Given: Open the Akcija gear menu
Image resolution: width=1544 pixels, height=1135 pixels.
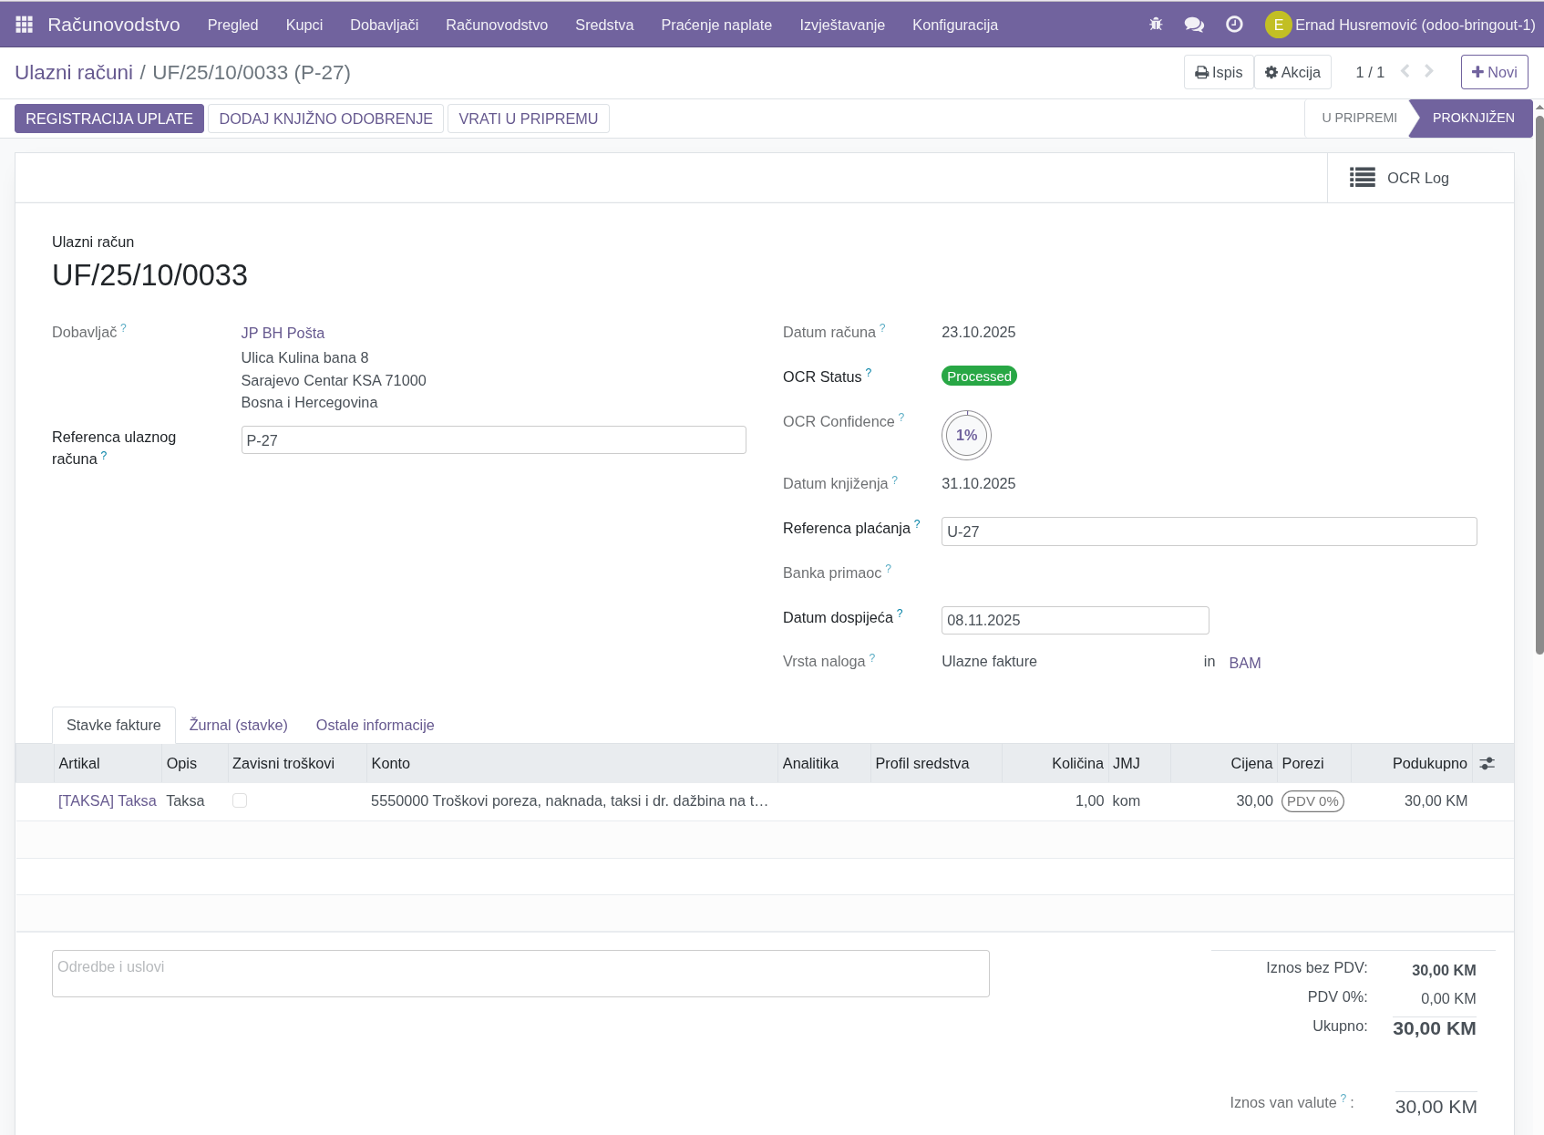Looking at the screenshot, I should [1292, 72].
